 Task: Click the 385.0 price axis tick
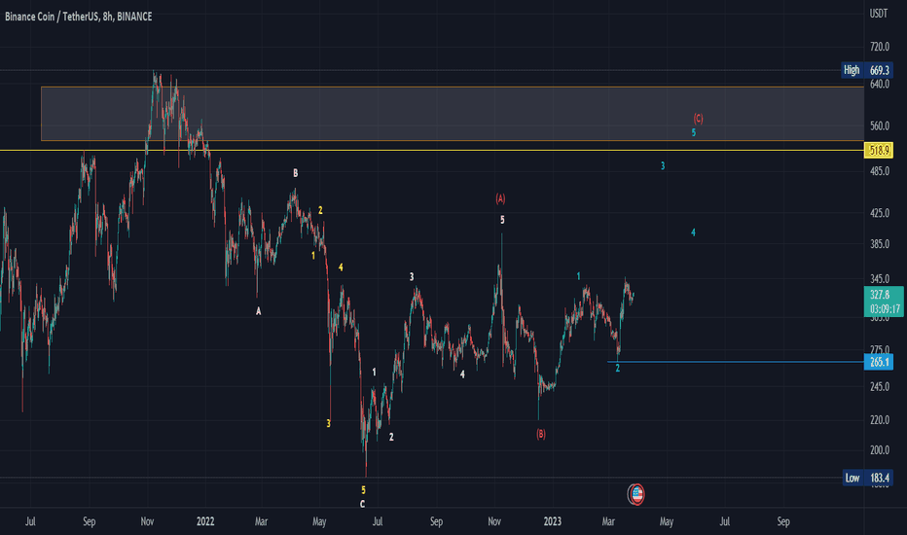pyautogui.click(x=880, y=244)
